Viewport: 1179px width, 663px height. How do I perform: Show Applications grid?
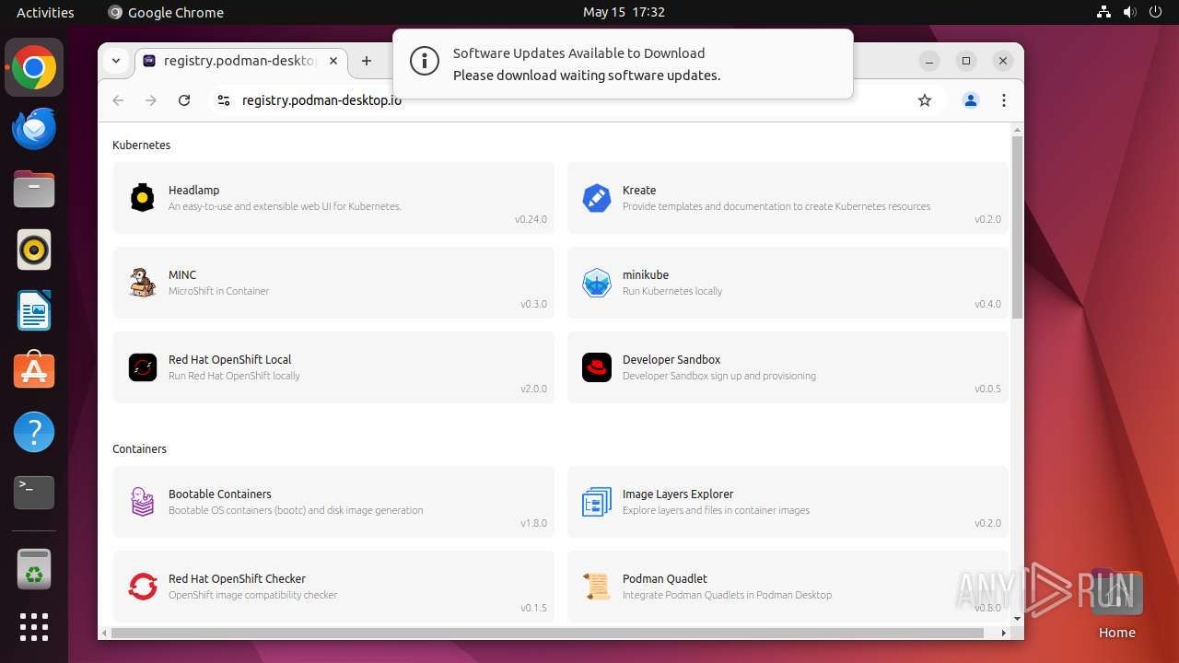click(x=34, y=627)
